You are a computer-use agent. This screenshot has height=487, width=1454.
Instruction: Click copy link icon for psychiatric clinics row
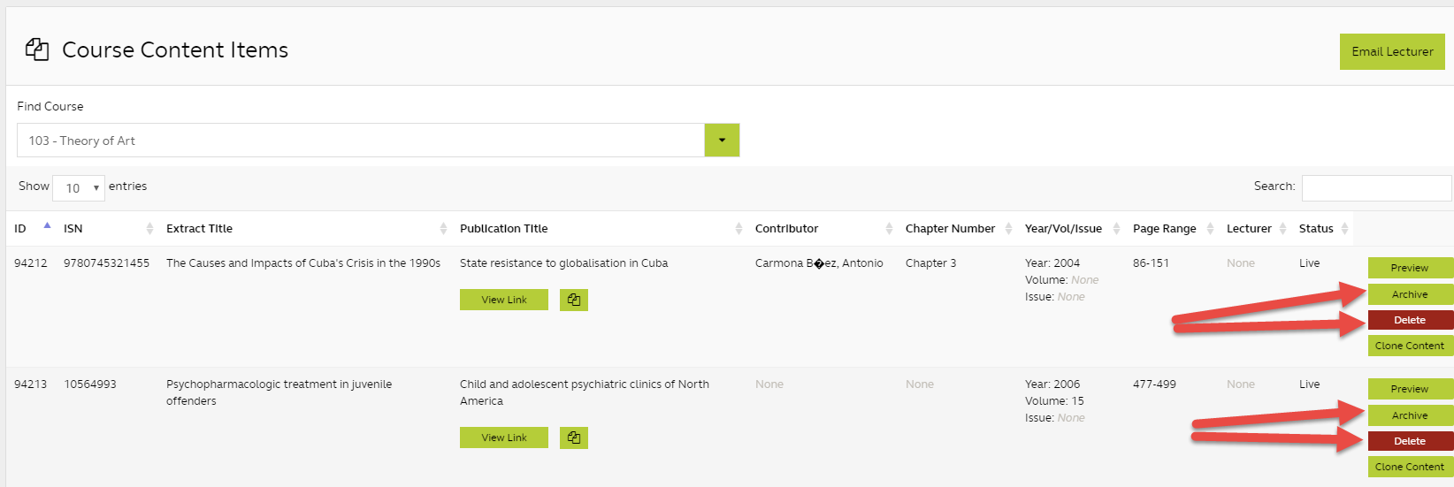[x=574, y=438]
